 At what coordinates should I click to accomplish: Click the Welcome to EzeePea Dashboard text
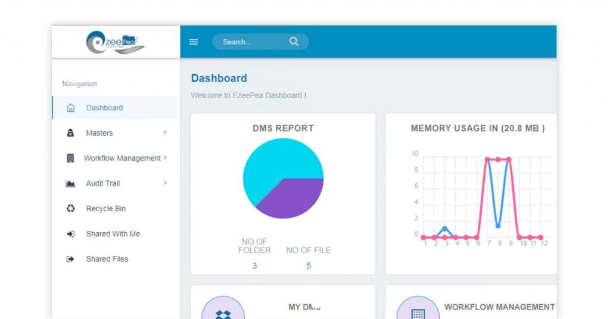click(x=248, y=95)
